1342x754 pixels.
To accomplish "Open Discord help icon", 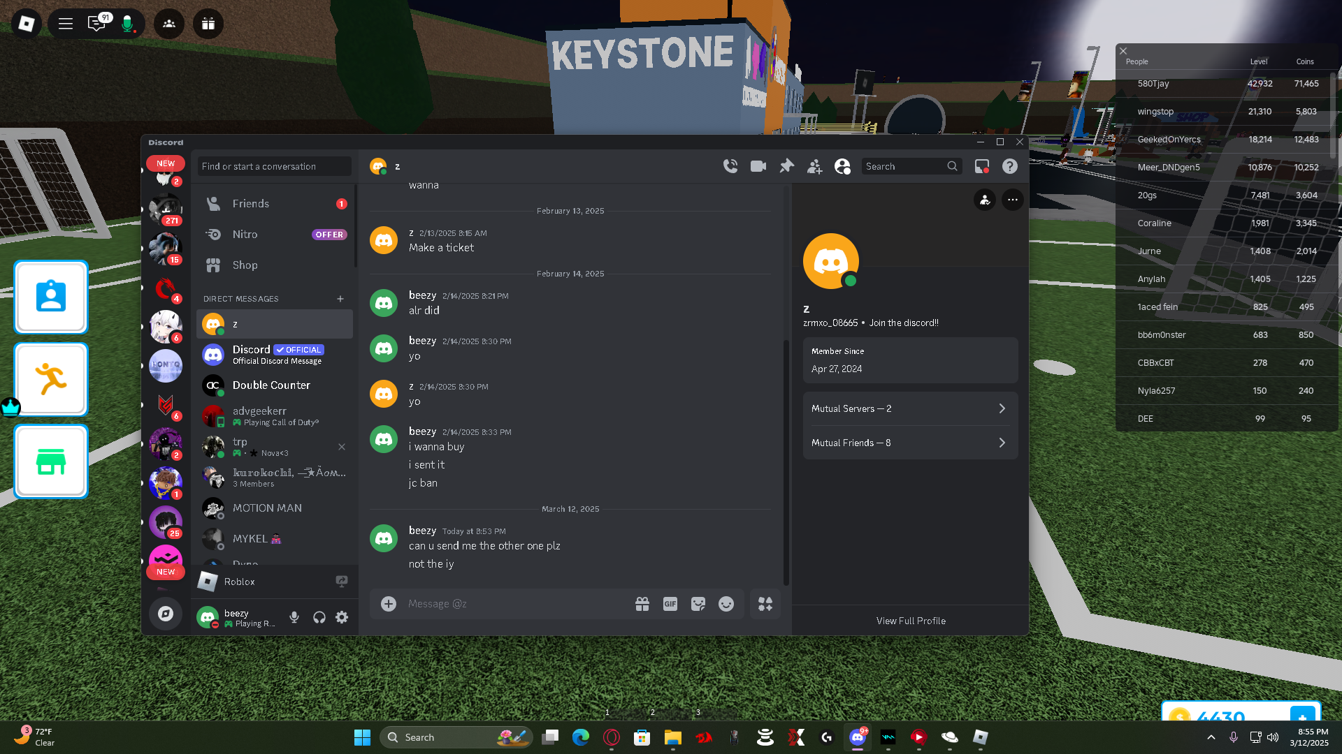I will click(1010, 166).
